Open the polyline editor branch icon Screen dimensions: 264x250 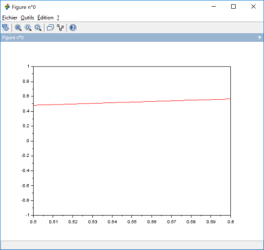click(x=61, y=28)
